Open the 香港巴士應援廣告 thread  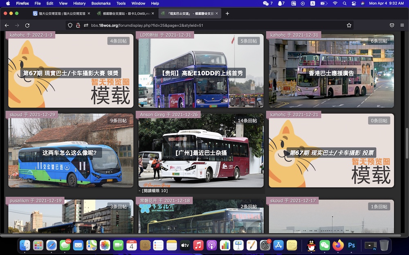[331, 73]
